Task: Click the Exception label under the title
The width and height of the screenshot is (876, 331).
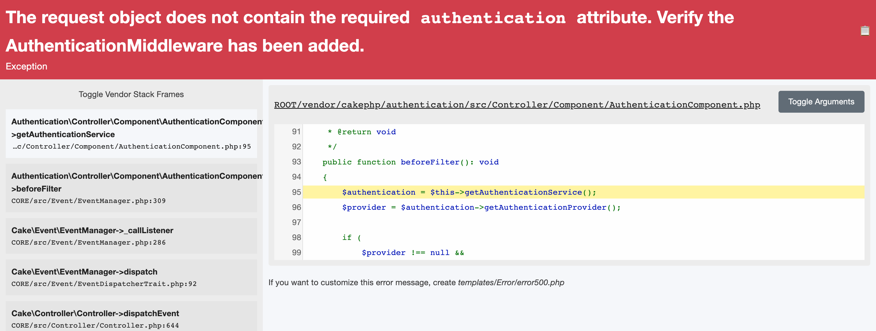Action: [x=27, y=67]
